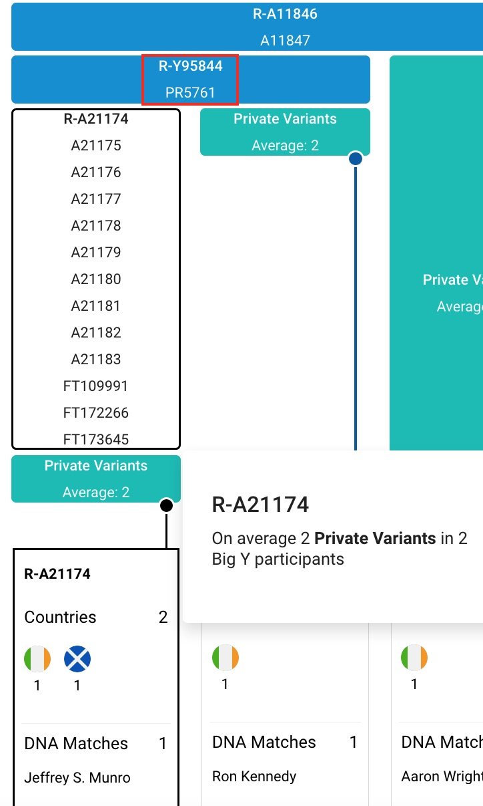Click the A21175 variant
Image resolution: width=483 pixels, height=806 pixels.
click(x=96, y=146)
